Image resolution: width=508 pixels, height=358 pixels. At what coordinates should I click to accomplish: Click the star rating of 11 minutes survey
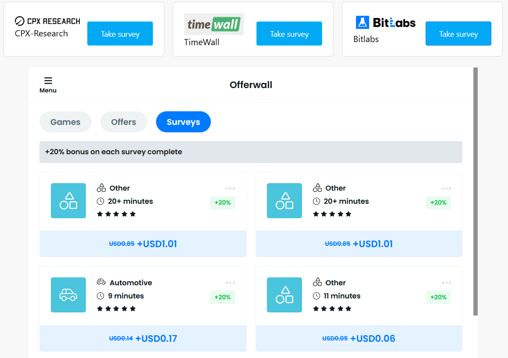pos(332,309)
